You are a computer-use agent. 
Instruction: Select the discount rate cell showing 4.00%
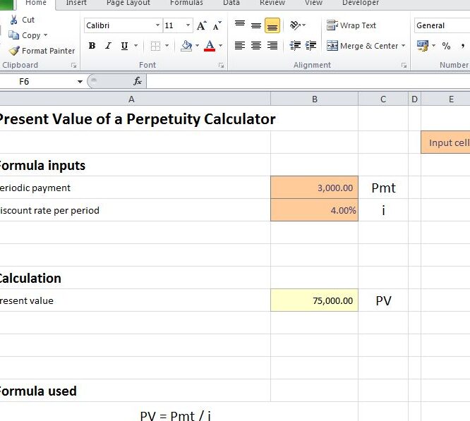click(x=314, y=210)
